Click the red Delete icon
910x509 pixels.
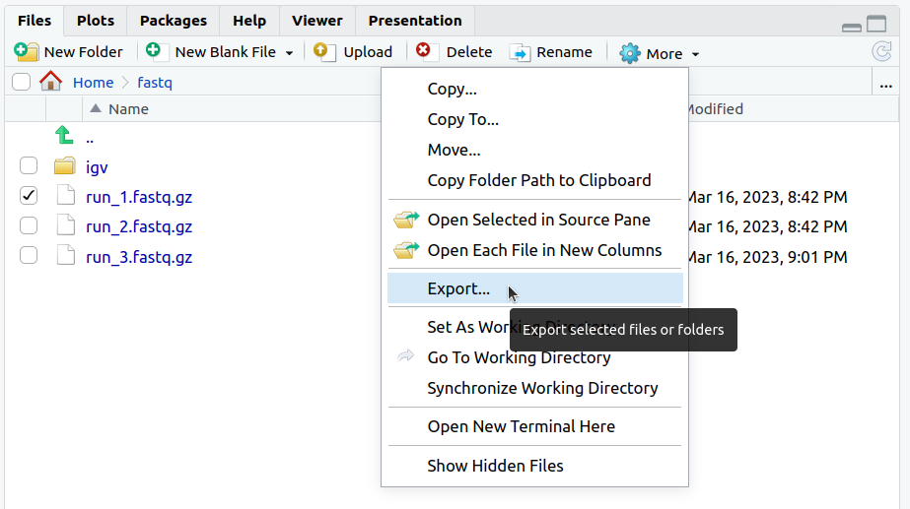click(427, 51)
